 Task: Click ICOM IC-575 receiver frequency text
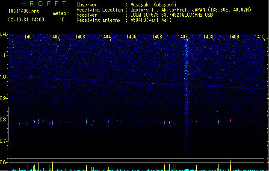coord(171,15)
